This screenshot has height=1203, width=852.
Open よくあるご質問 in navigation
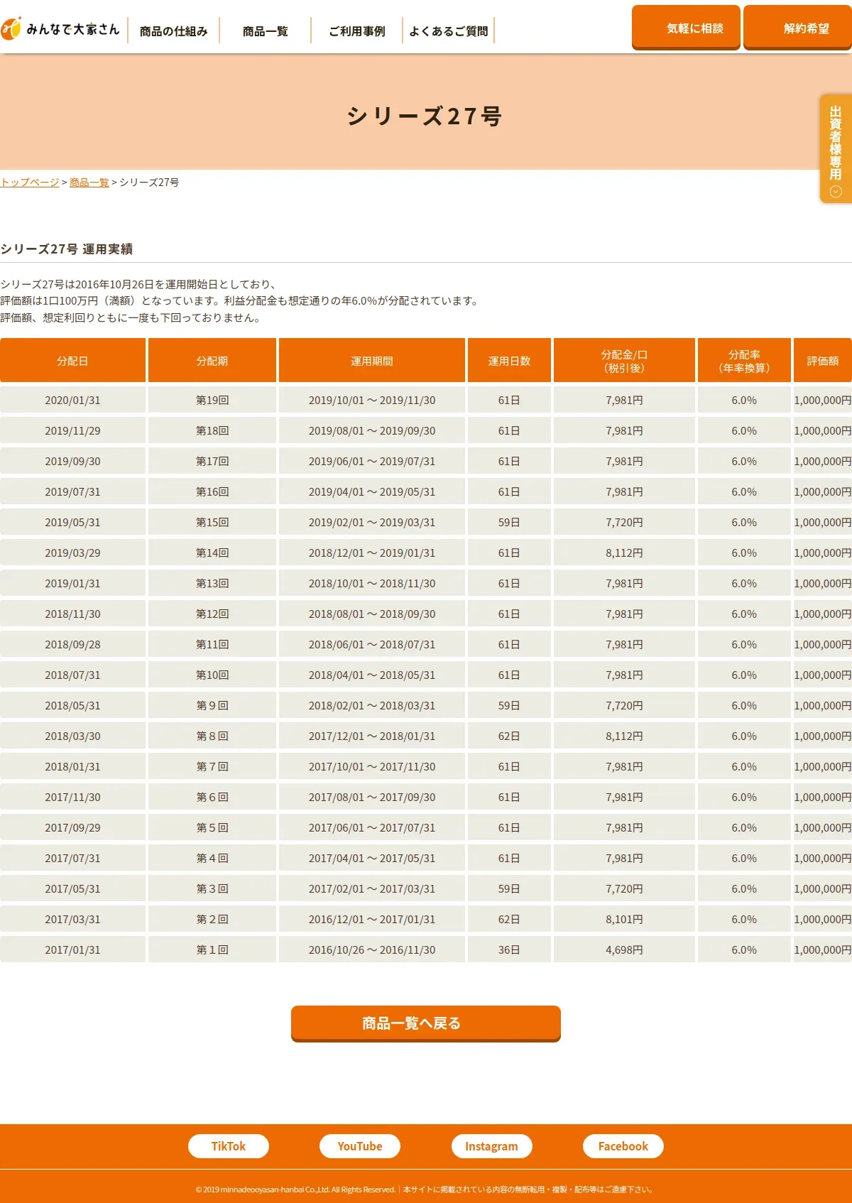click(x=448, y=31)
